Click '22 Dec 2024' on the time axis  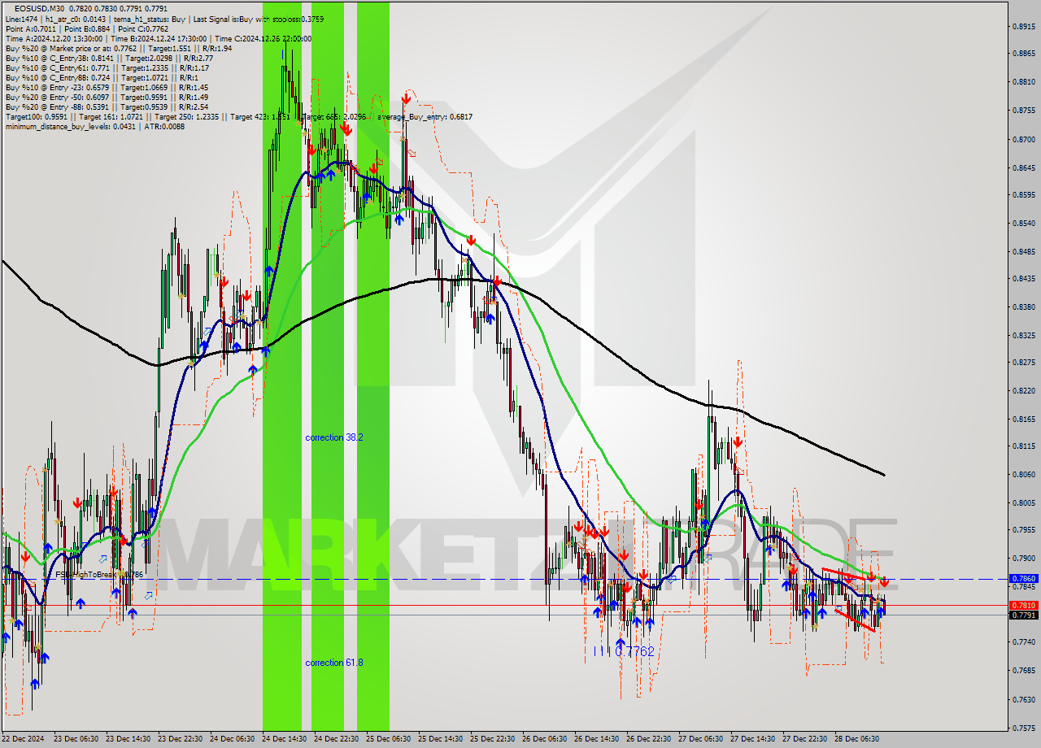24,739
